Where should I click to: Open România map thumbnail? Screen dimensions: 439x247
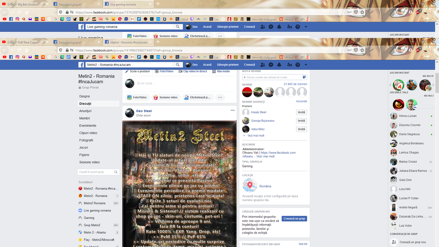coord(250,186)
